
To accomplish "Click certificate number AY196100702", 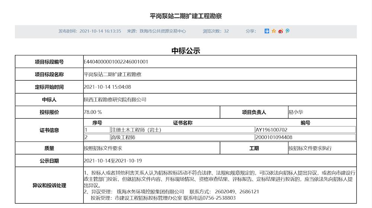I will click(271, 130).
